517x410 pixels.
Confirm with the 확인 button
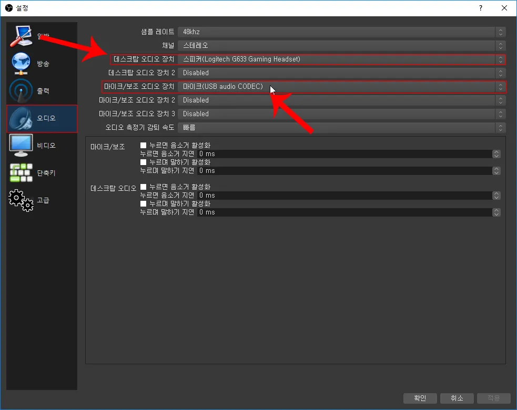420,398
